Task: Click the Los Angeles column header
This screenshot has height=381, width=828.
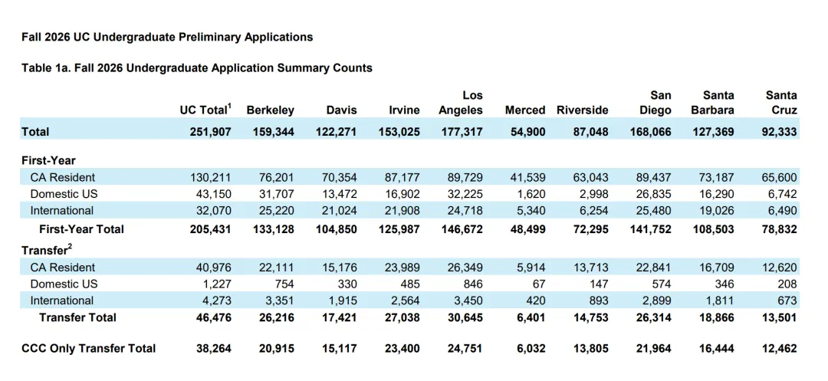Action: click(x=464, y=103)
